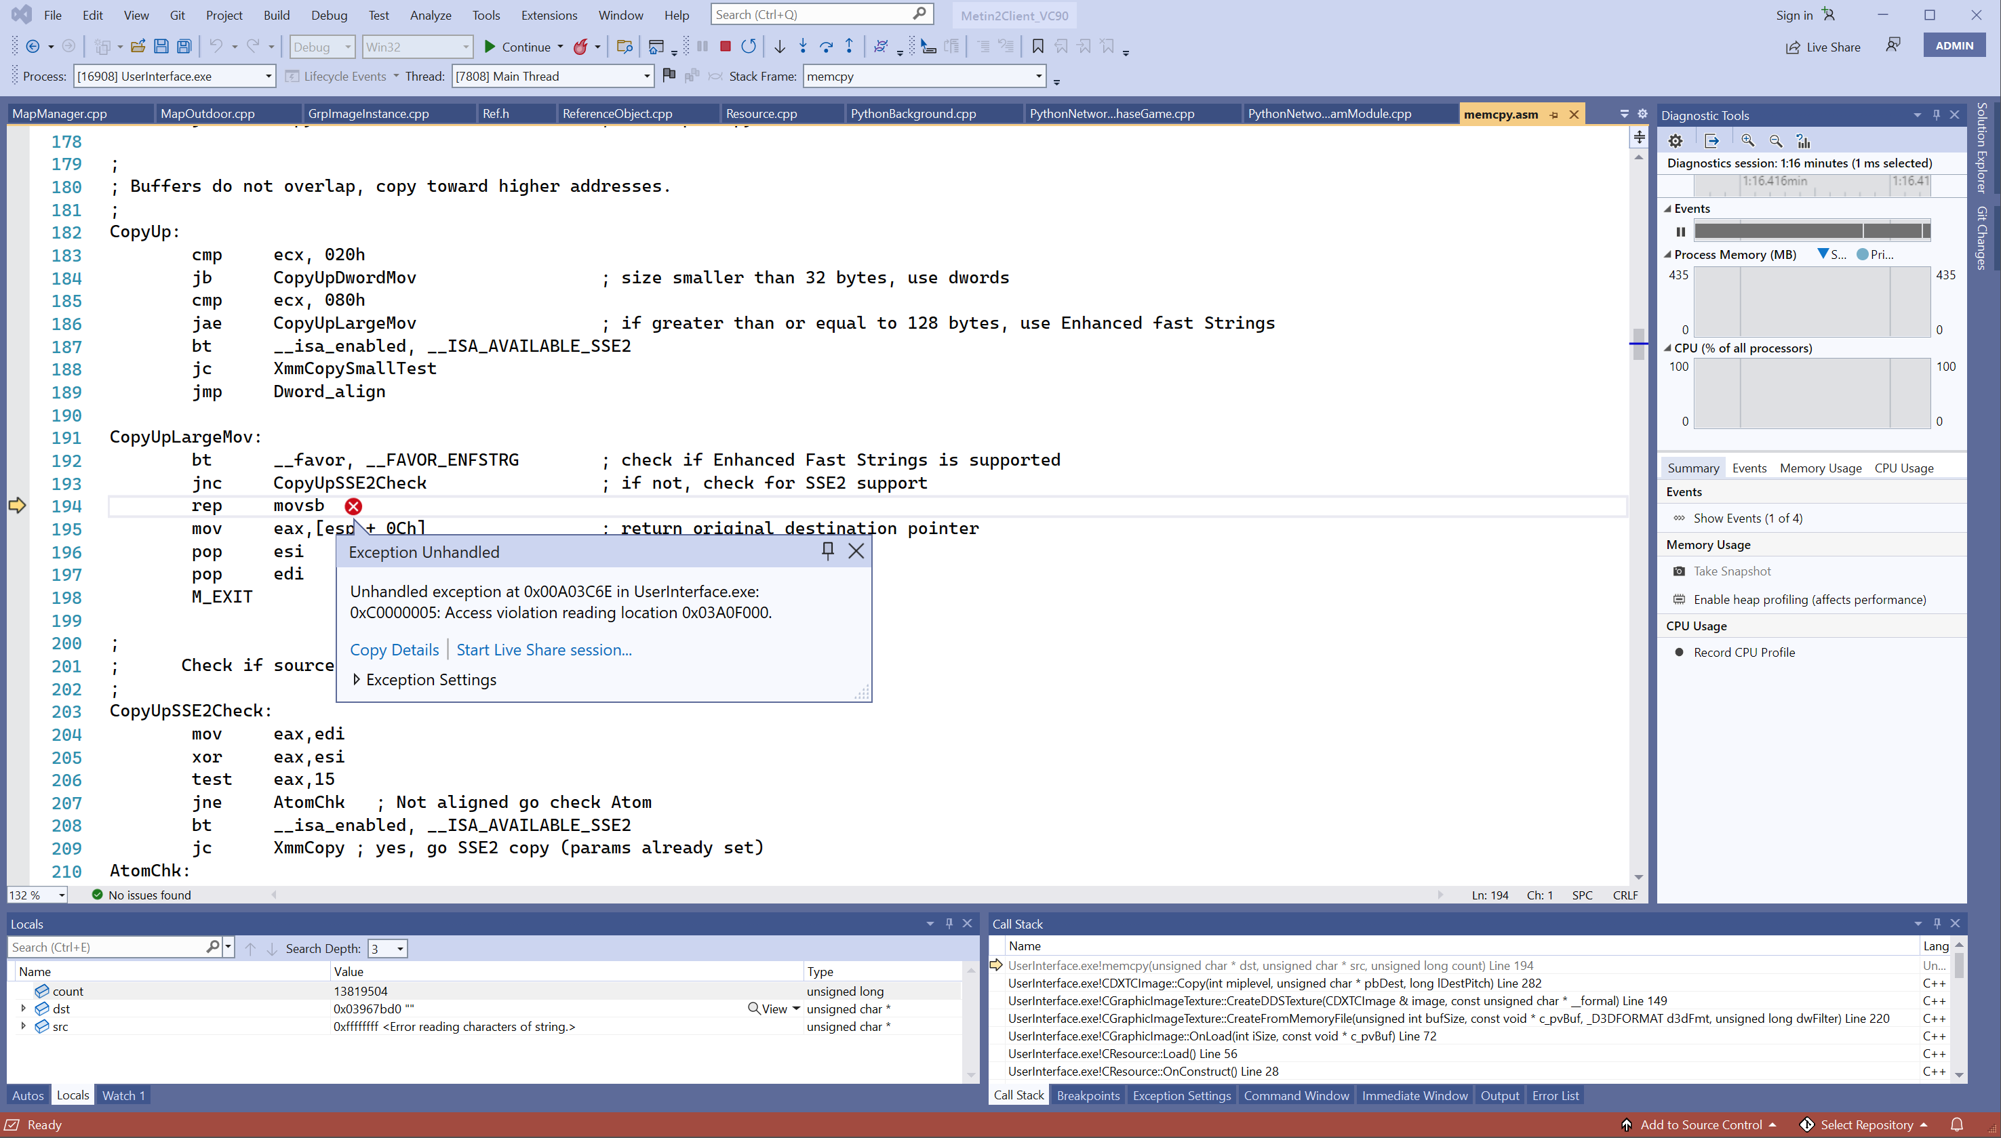The width and height of the screenshot is (2001, 1138).
Task: Click the editor vertical scrollbar thumb
Action: coord(1638,344)
